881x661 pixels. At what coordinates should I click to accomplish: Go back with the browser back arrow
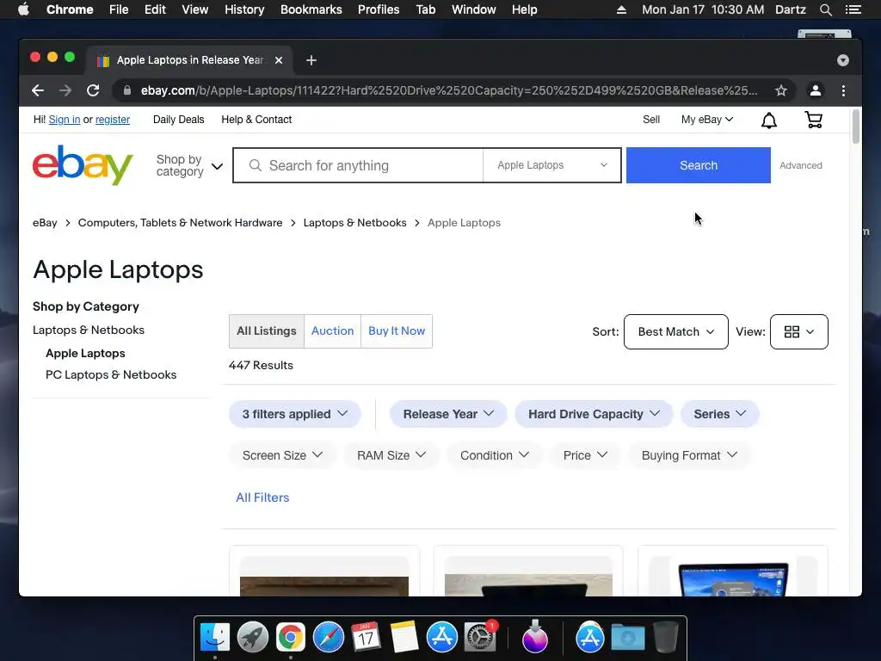pos(38,90)
